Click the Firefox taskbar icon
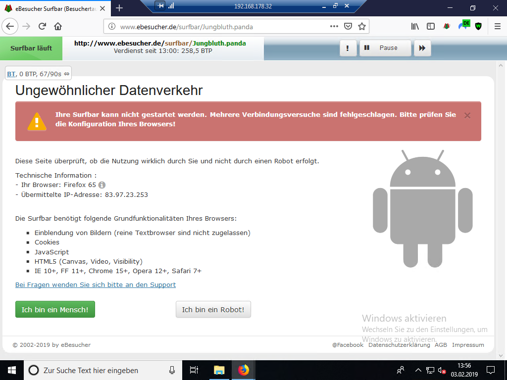This screenshot has height=380, width=507. 244,370
